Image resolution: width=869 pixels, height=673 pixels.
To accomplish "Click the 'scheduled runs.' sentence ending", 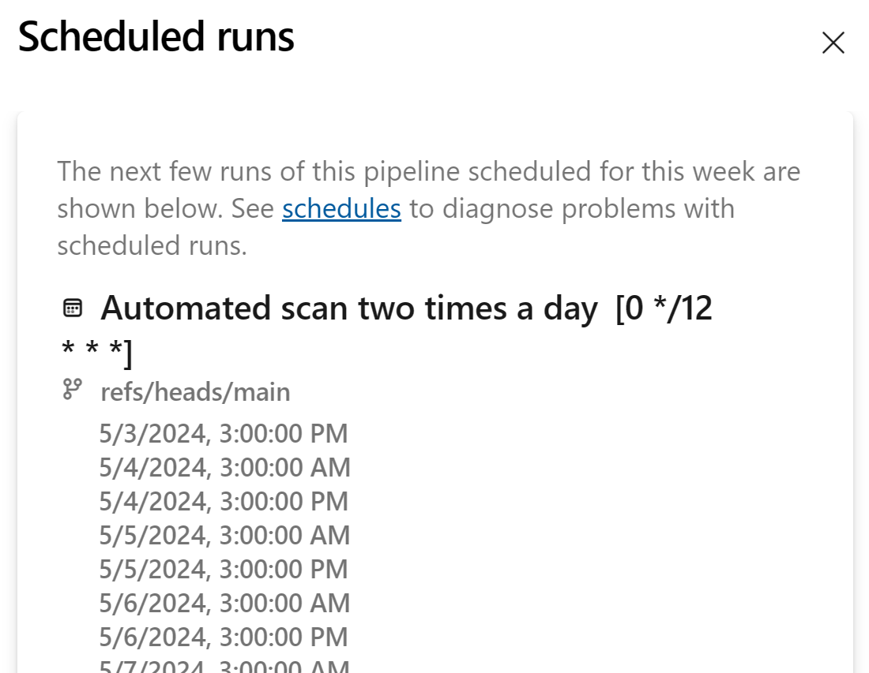I will tap(152, 245).
